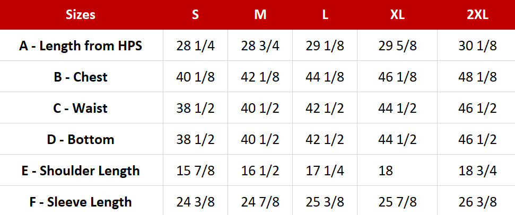
Task: Select the 2XL size column header
Action: [477, 15]
